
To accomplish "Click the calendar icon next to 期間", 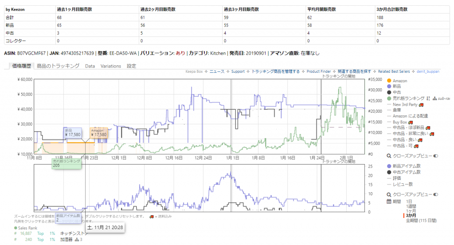I will click(x=389, y=201).
